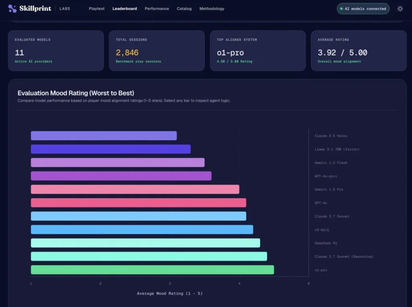Screen dimensions: 412x307
Task: Click the 'DeepSeek R1' legend label
Action: point(326,243)
